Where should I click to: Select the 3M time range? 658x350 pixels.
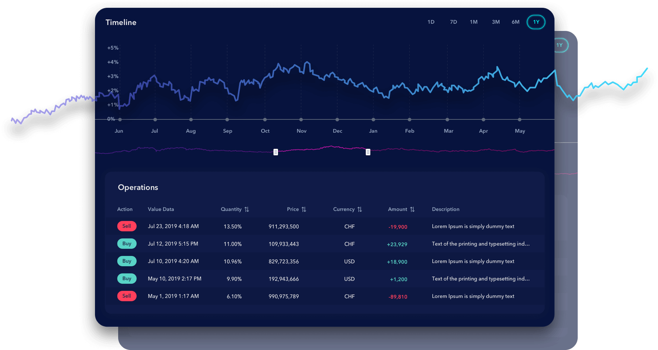point(496,22)
